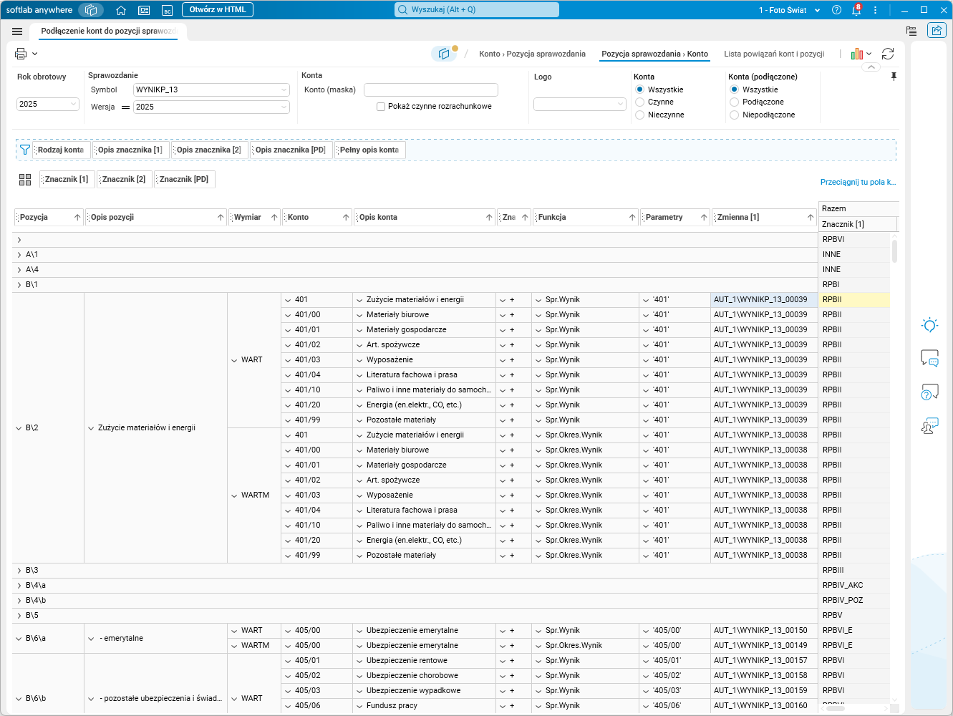Open the hamburger menu icon

17,32
